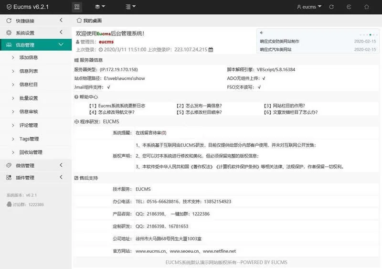Open the 响应式安防类网站制作 announcement
This screenshot has width=382, height=269.
279,42
